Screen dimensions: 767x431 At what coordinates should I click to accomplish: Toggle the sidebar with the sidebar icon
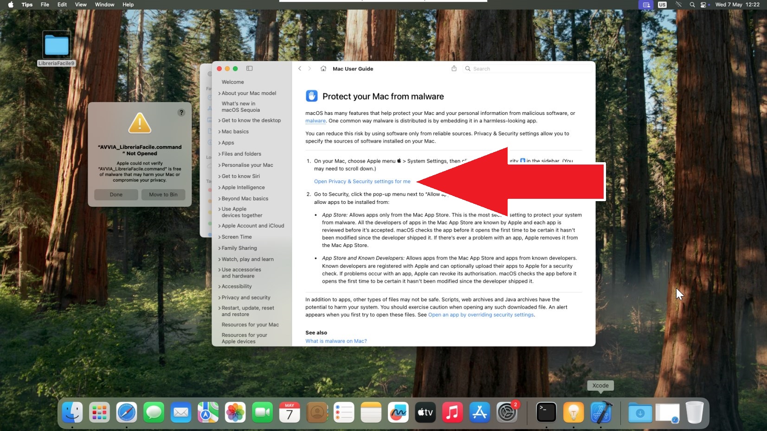pos(249,69)
